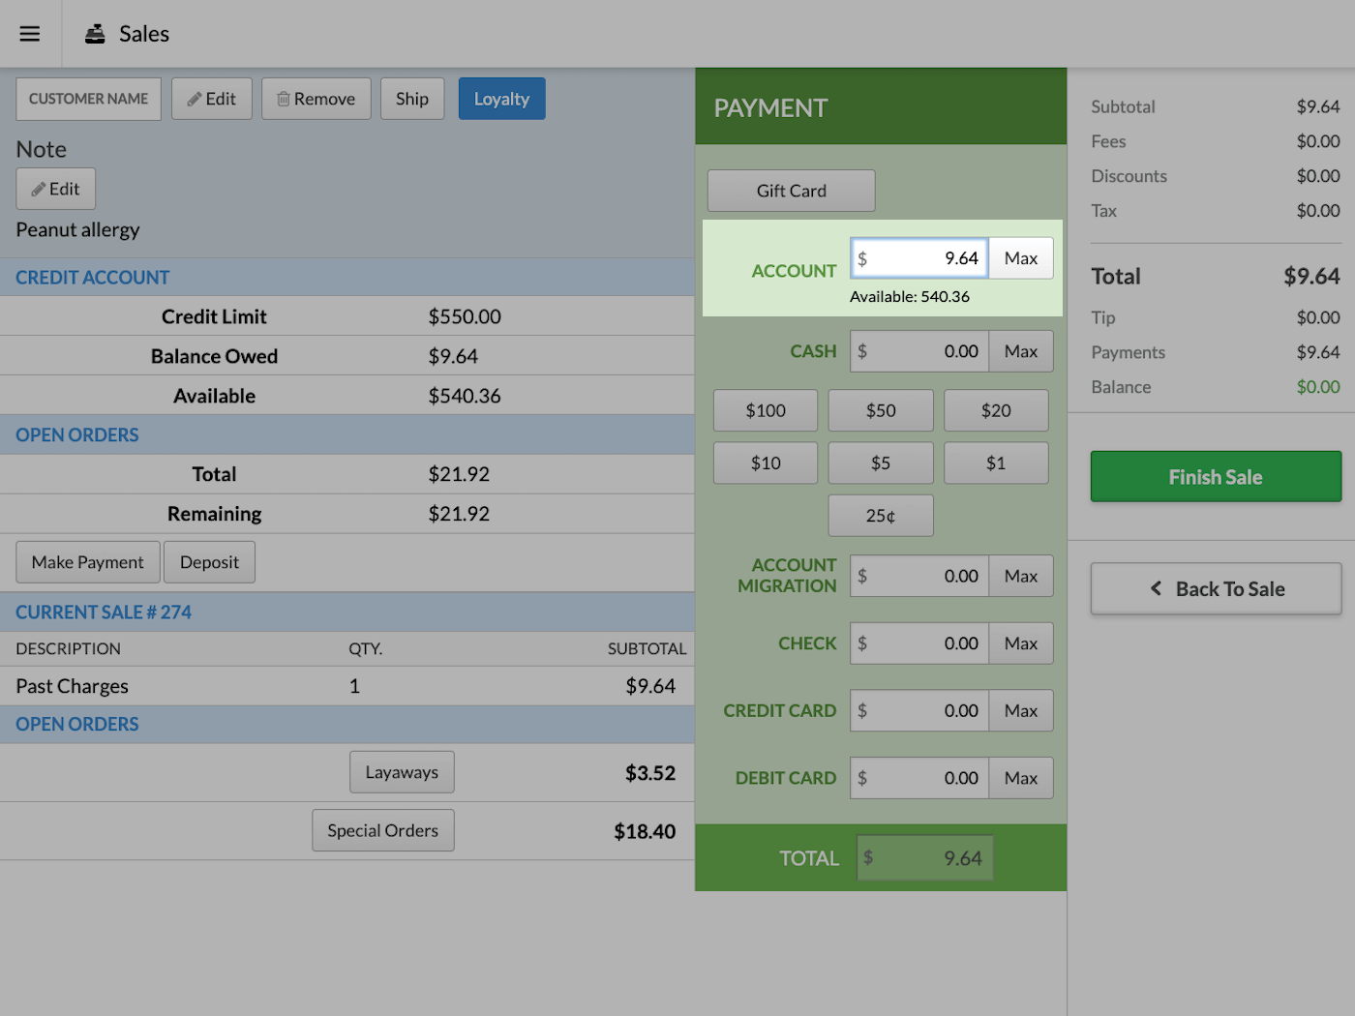The width and height of the screenshot is (1355, 1016).
Task: Click the Deposit button
Action: click(x=209, y=561)
